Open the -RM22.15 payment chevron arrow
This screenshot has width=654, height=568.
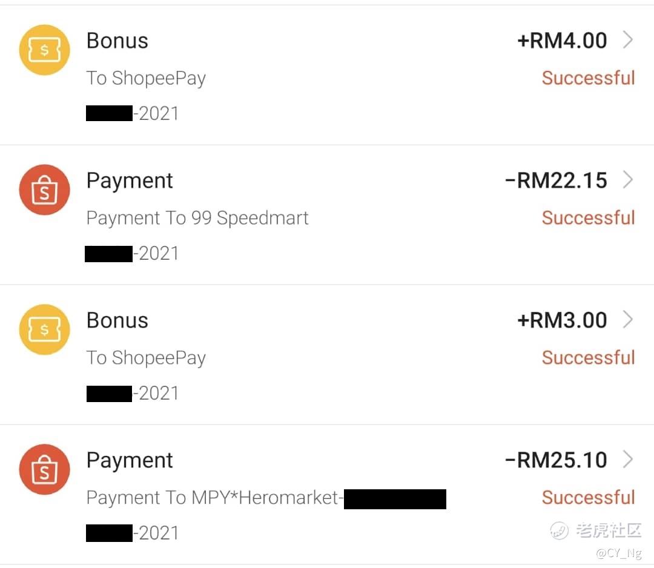click(x=628, y=180)
